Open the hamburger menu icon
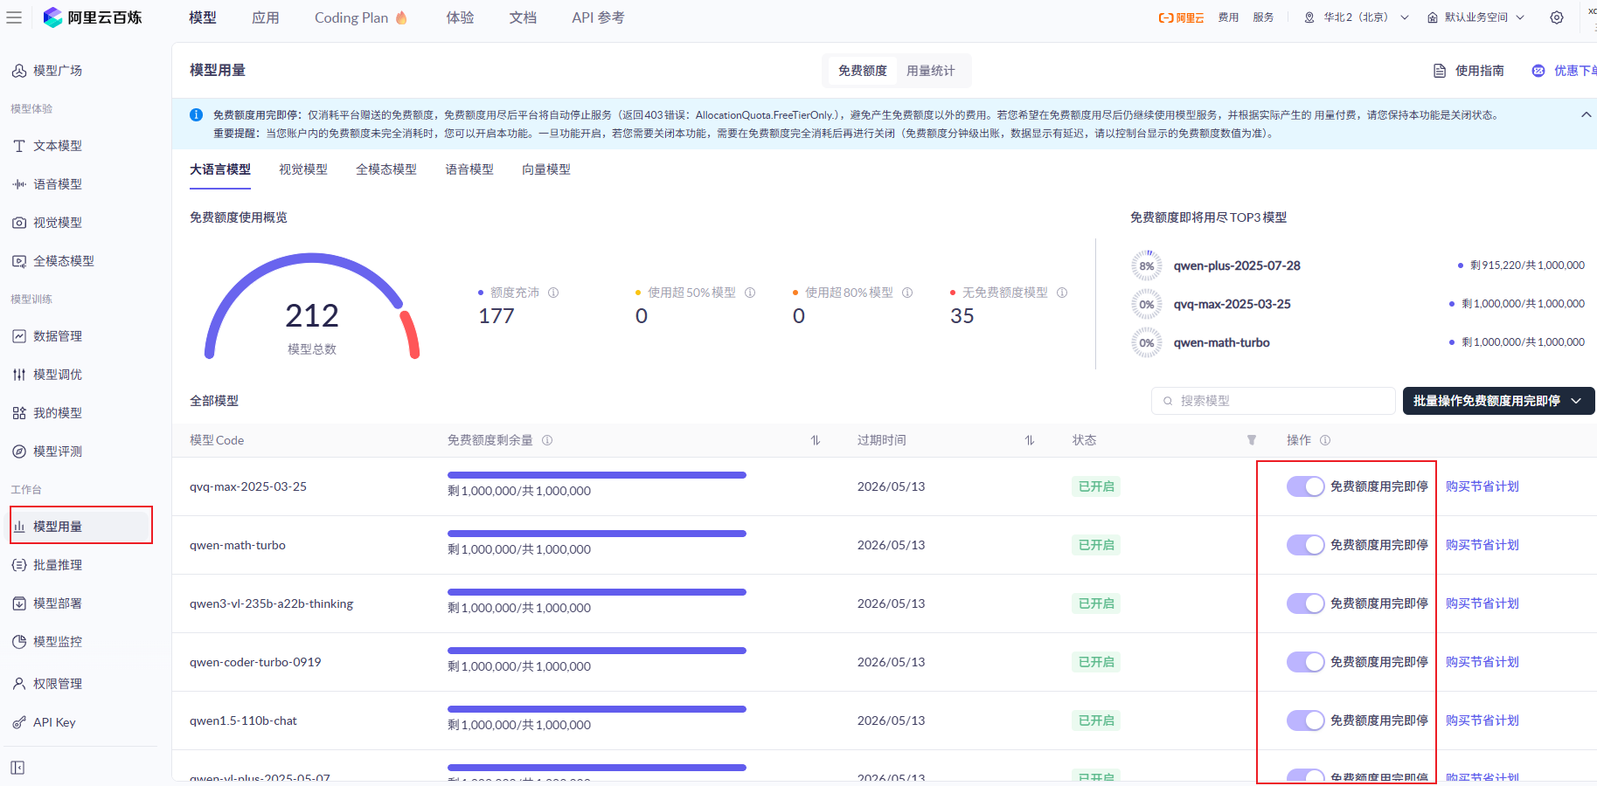The image size is (1597, 786). coord(14,17)
